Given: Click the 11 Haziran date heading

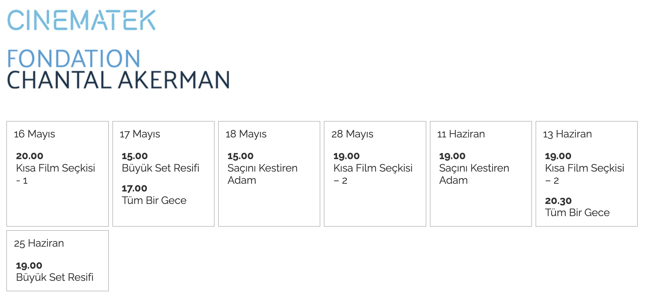Looking at the screenshot, I should (x=461, y=134).
